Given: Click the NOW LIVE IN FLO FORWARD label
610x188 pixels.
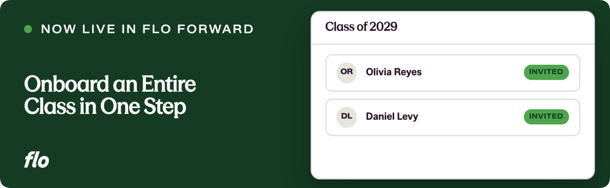Looking at the screenshot, I should (147, 29).
